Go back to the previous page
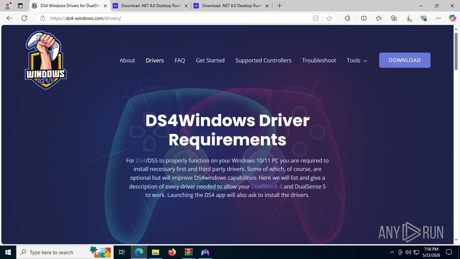Image resolution: width=460 pixels, height=259 pixels. 9,18
